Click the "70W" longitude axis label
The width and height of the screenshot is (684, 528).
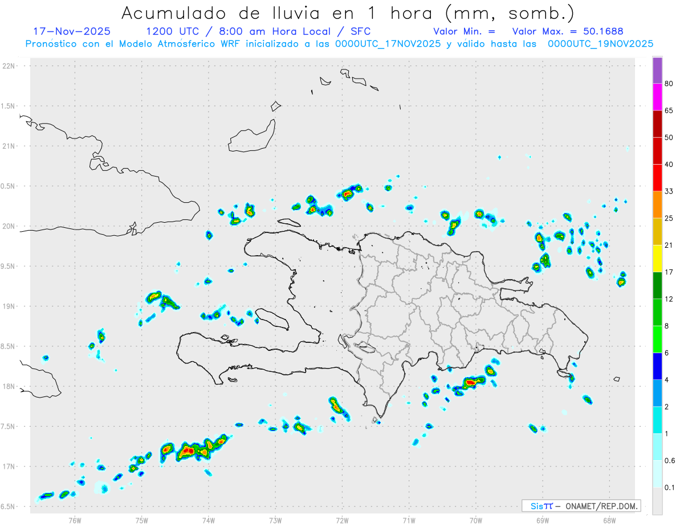tap(476, 521)
